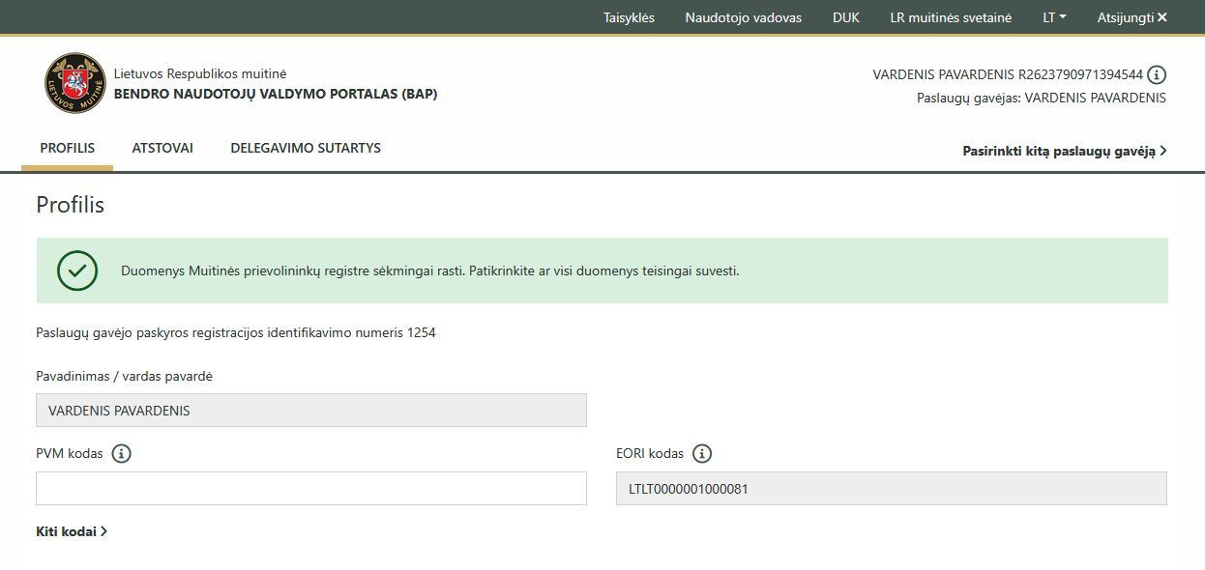Click the EORI kodas field
1205x570 pixels.
[891, 488]
